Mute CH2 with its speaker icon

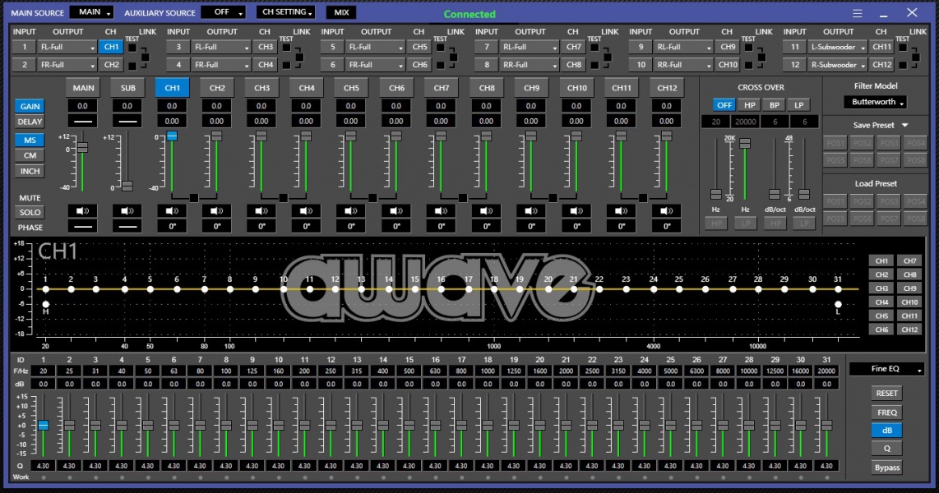pos(217,210)
